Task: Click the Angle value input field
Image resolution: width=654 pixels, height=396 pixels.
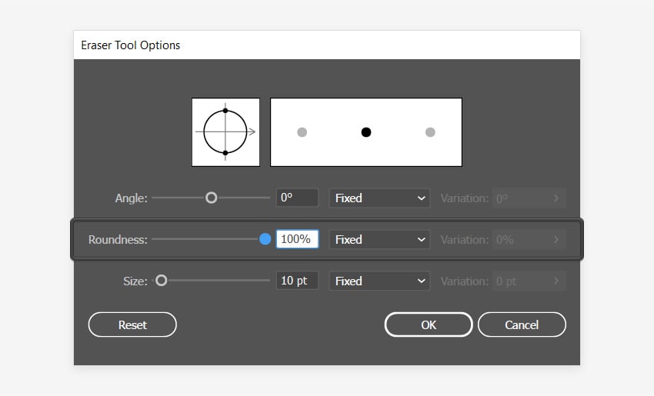Action: pos(297,198)
